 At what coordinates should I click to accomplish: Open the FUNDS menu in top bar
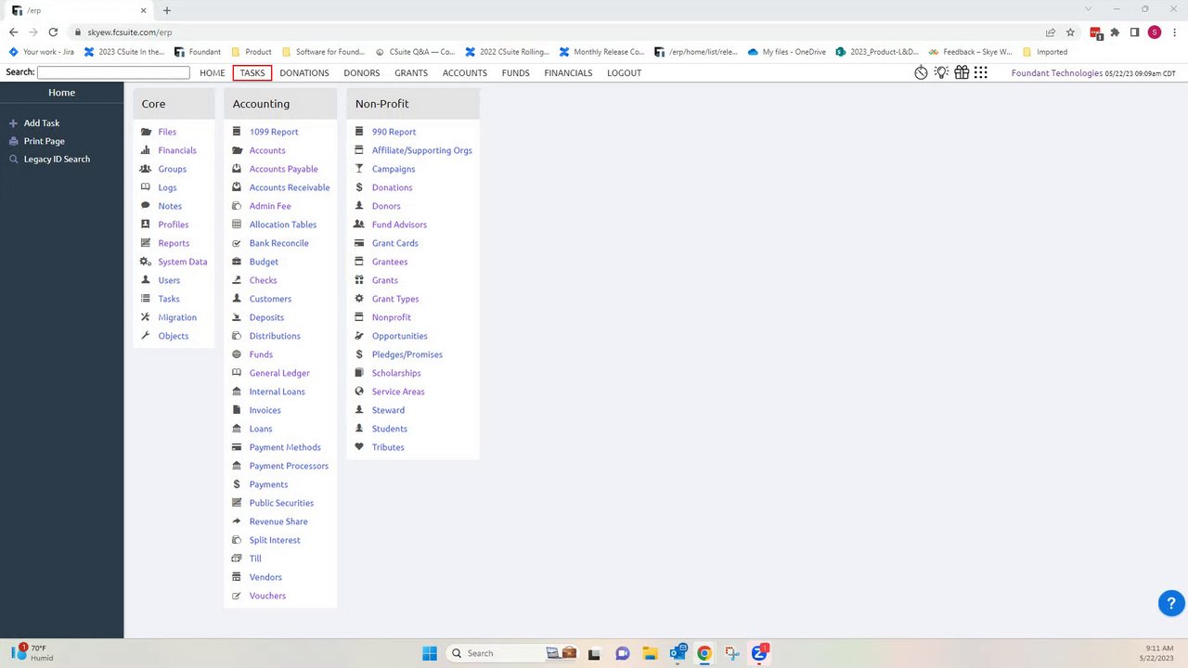[516, 73]
